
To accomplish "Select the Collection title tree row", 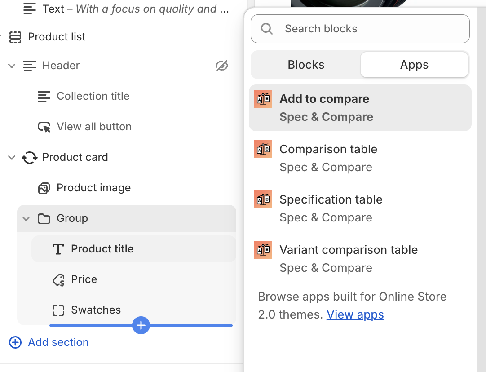I will (127, 96).
